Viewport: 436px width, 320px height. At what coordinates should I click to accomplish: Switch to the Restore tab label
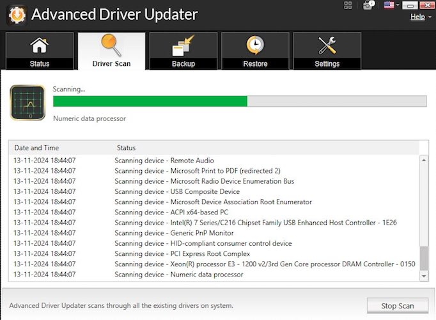[255, 64]
